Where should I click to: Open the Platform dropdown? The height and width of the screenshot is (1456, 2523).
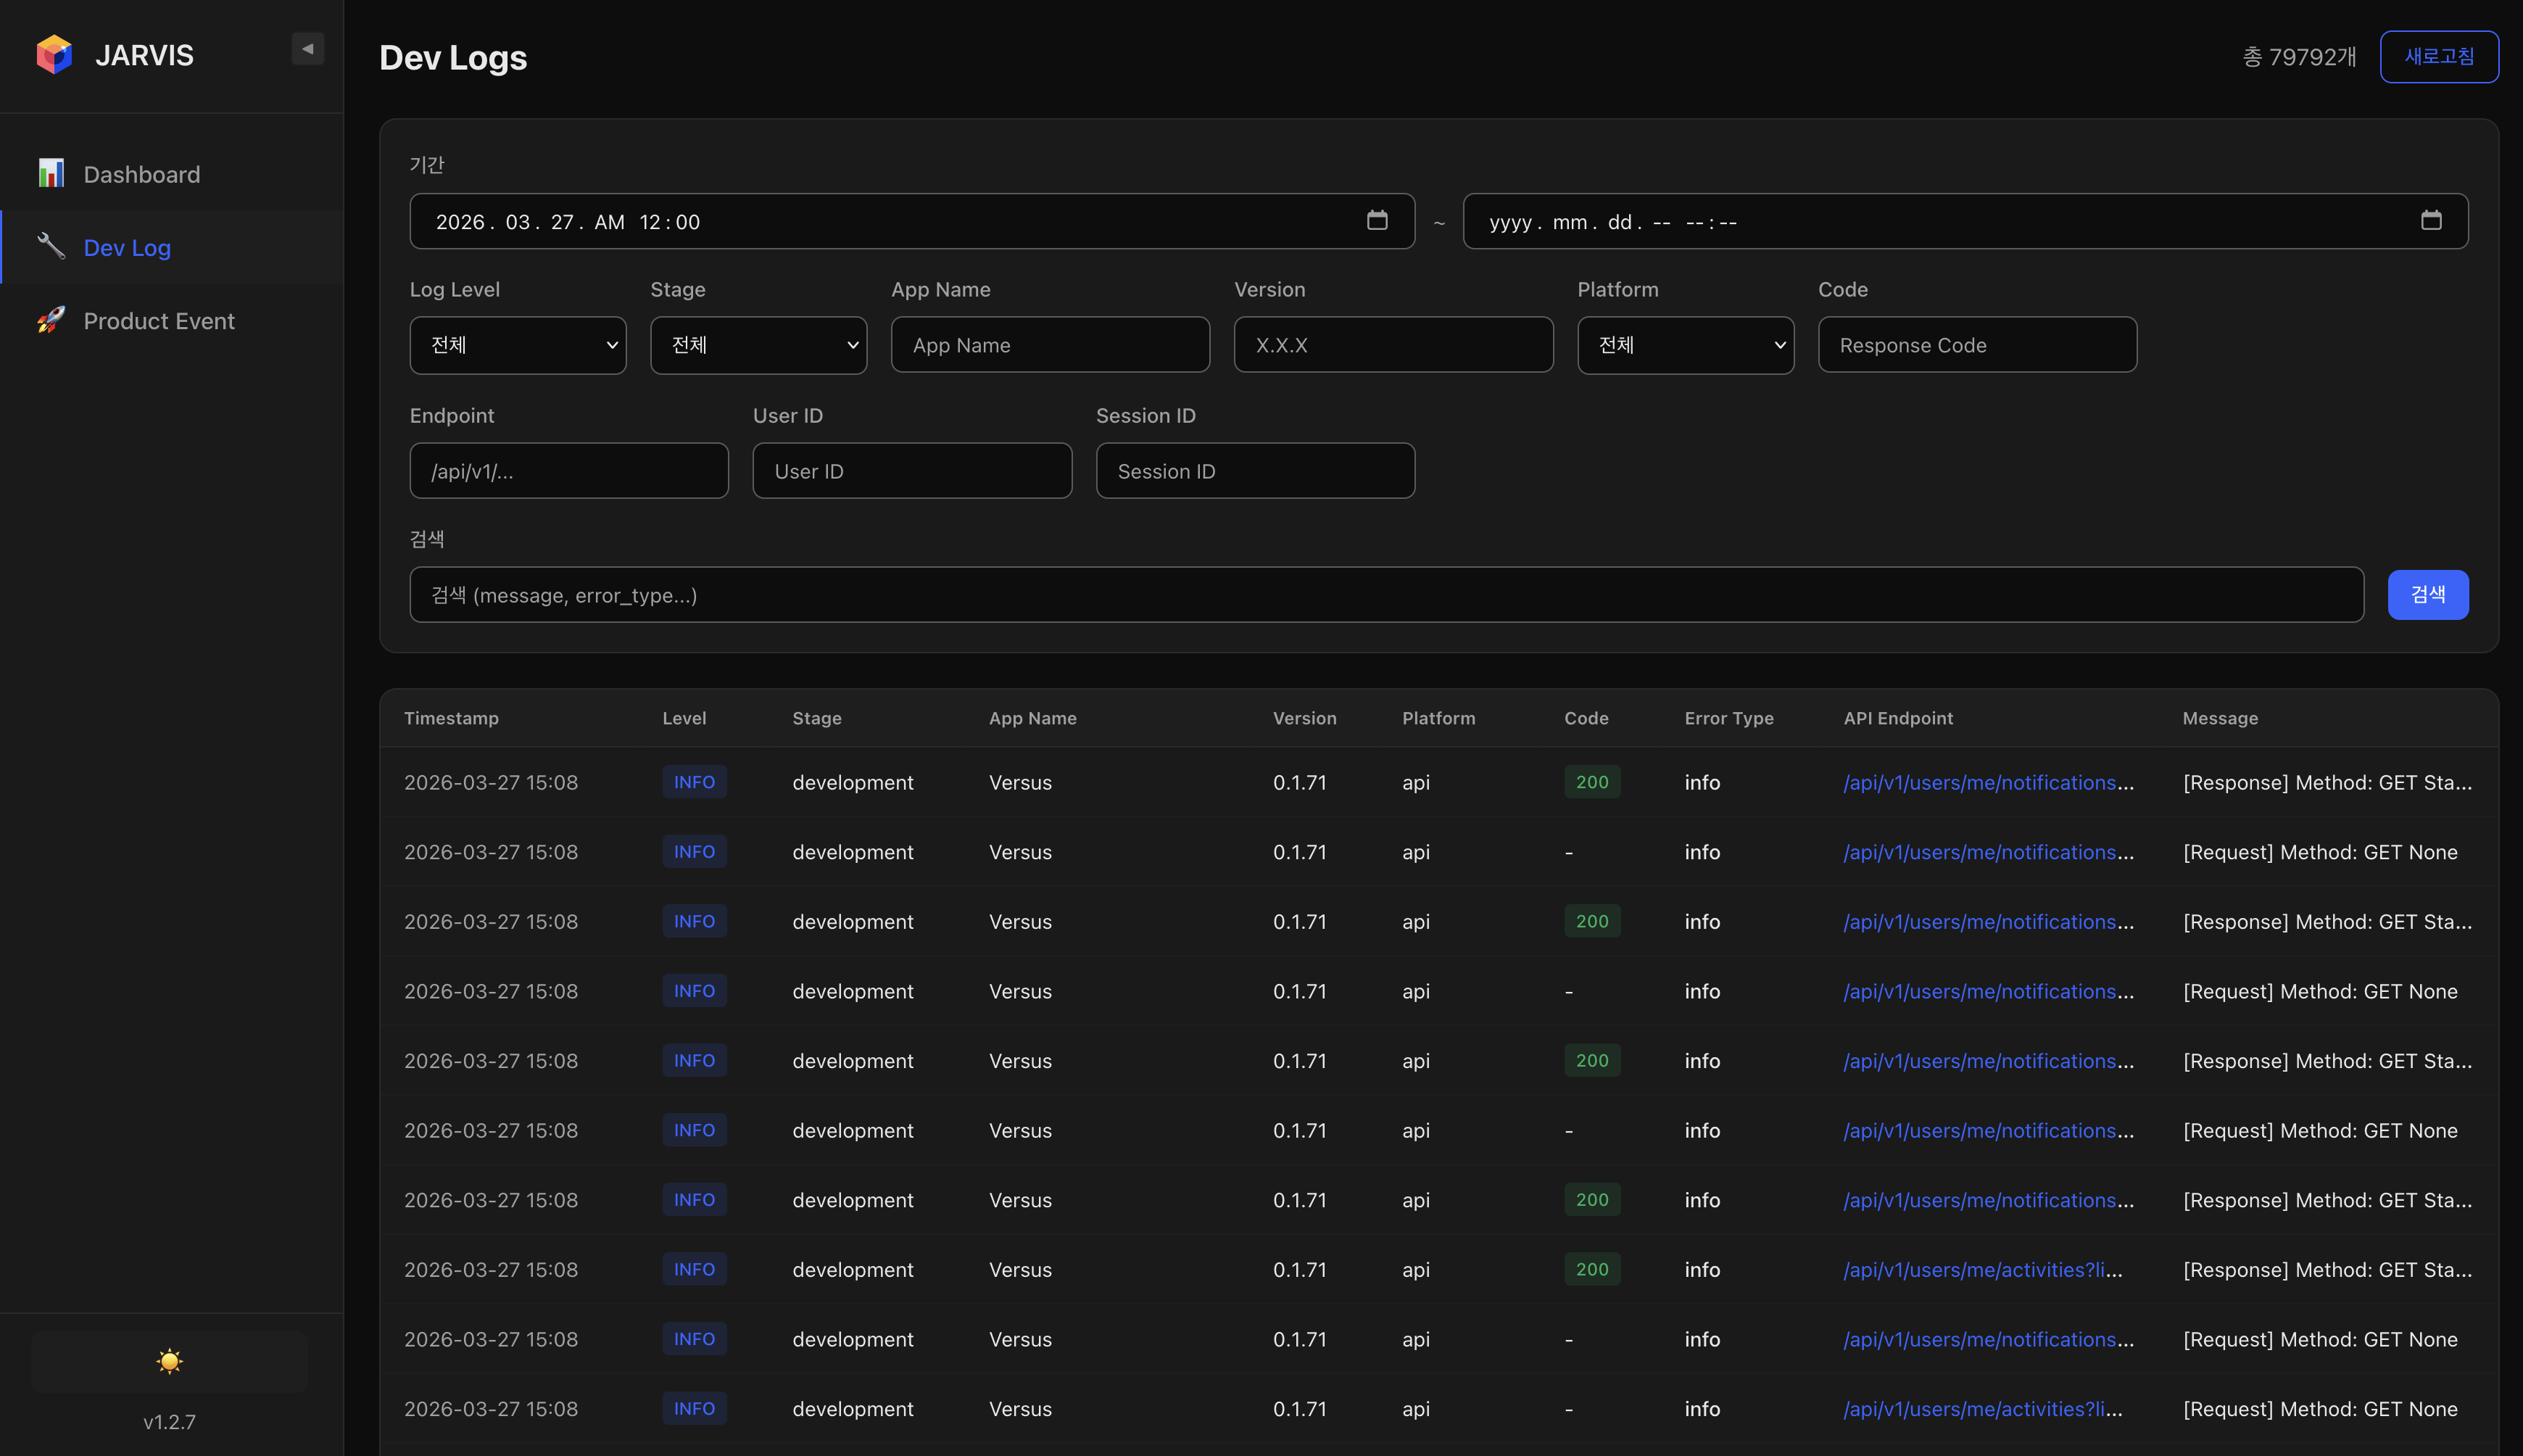(x=1686, y=344)
